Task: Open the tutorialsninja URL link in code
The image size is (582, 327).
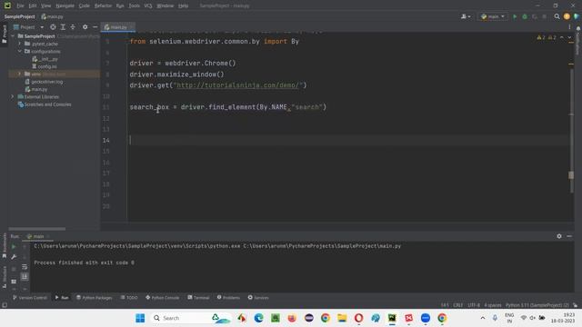Action: (237, 85)
